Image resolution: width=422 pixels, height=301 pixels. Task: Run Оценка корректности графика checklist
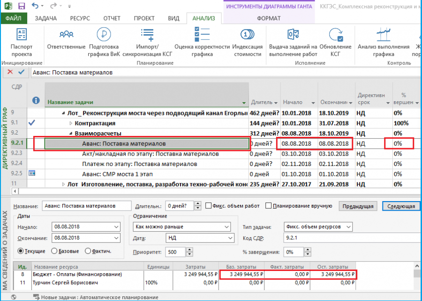coord(202,34)
